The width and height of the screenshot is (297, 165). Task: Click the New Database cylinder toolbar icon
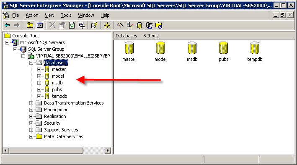pyautogui.click(x=139, y=25)
